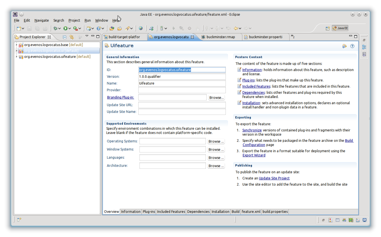Open the Navigate menu
This screenshot has height=237, width=381.
(42, 20)
